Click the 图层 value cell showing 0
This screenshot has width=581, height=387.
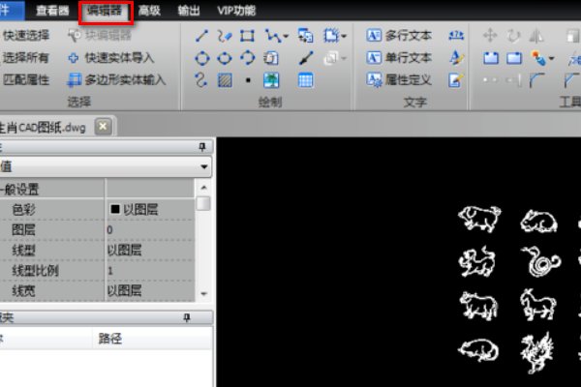point(150,229)
